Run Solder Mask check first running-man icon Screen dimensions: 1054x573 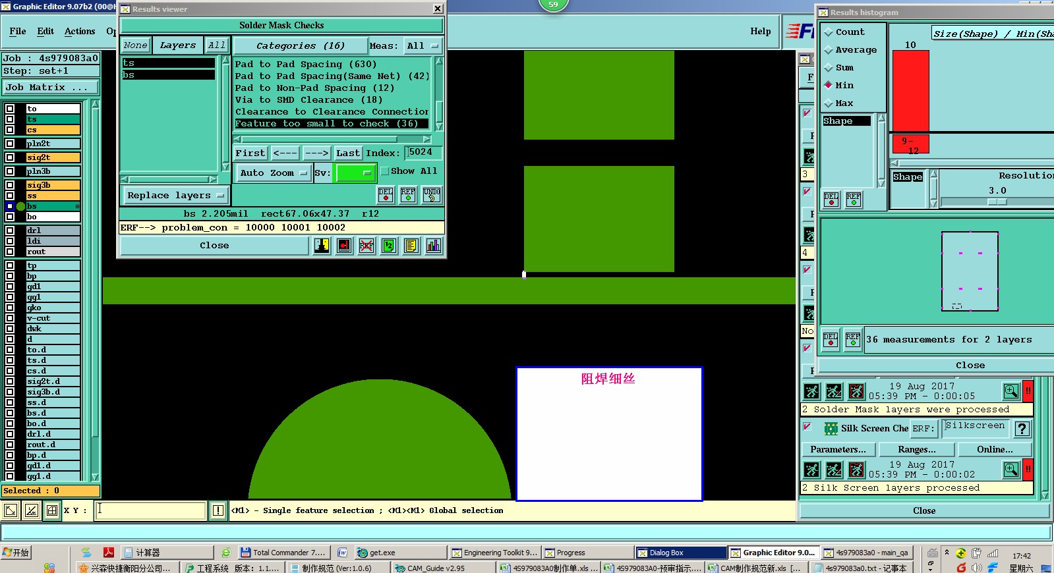[x=812, y=392]
